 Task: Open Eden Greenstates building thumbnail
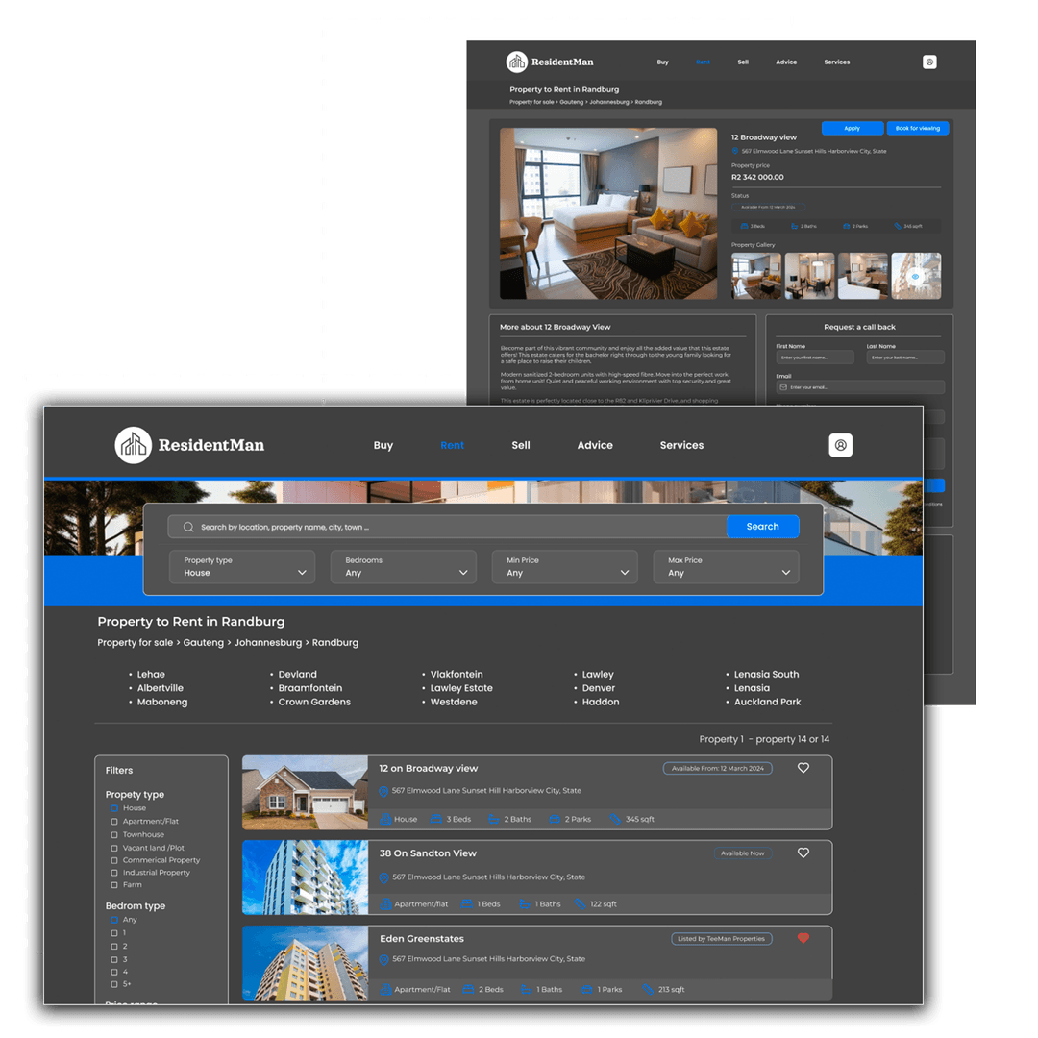tap(306, 962)
